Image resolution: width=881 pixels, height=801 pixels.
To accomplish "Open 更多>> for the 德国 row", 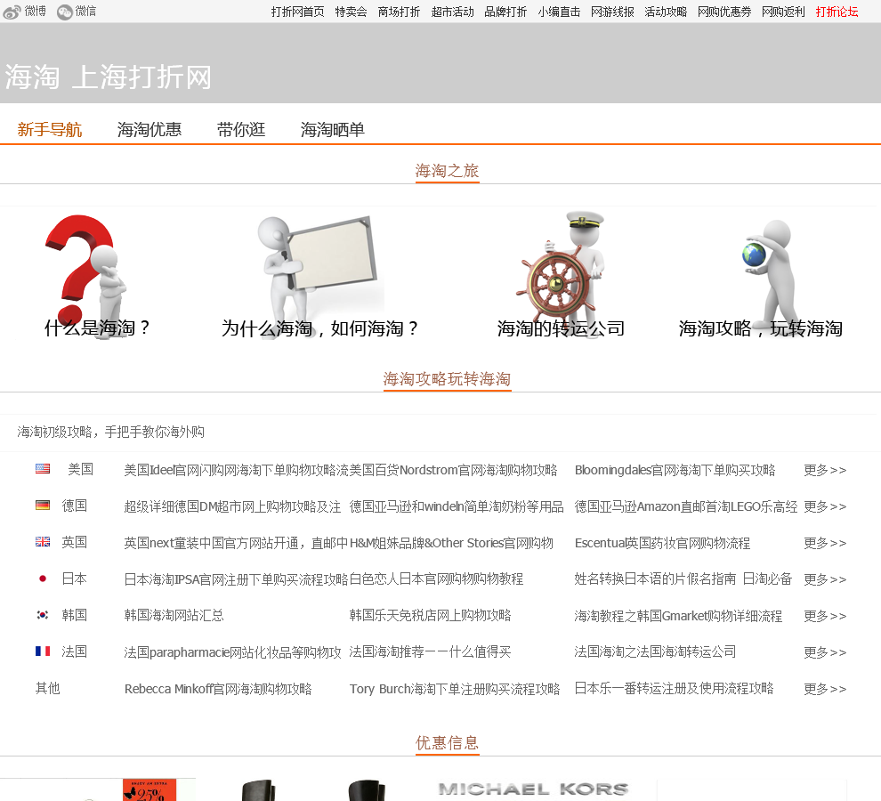I will coord(825,506).
